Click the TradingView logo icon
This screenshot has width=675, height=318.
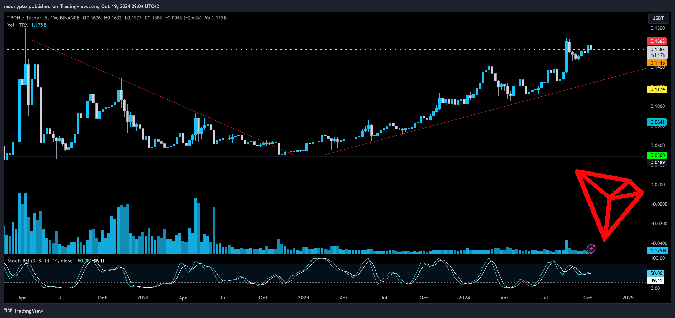[x=8, y=311]
